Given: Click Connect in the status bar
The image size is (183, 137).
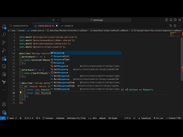Looking at the screenshot, I should coord(48,118).
